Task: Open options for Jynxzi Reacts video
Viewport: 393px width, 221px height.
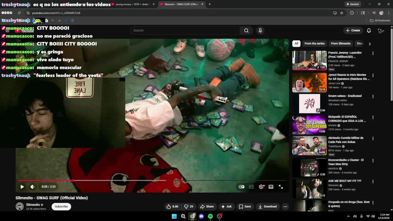Action: (373, 75)
